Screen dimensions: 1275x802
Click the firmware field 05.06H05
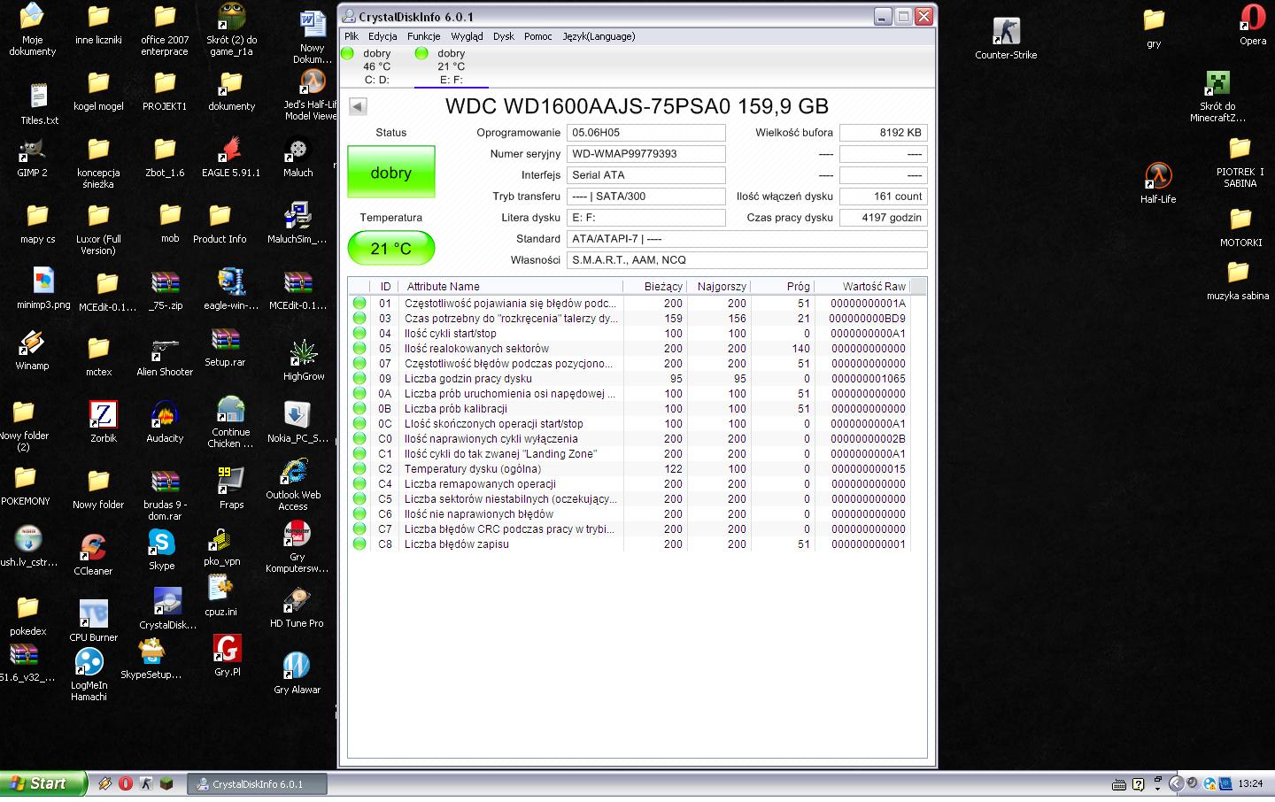click(645, 133)
